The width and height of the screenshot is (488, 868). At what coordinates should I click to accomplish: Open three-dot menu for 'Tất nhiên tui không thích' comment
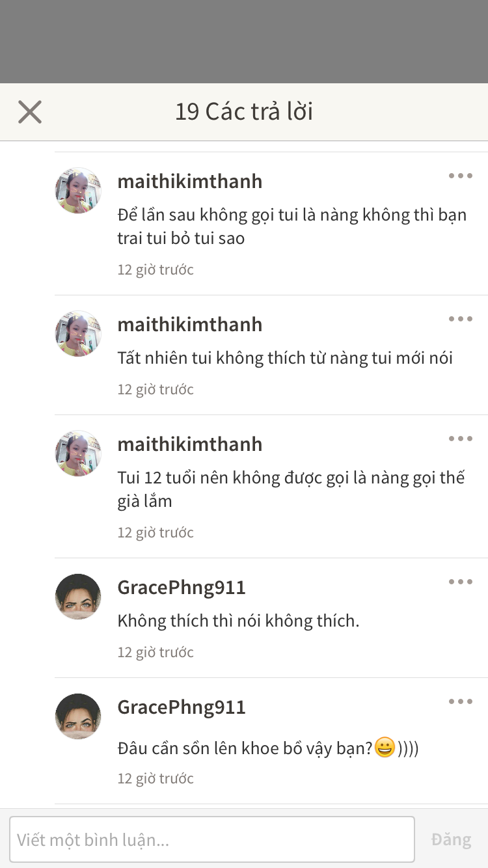click(460, 319)
